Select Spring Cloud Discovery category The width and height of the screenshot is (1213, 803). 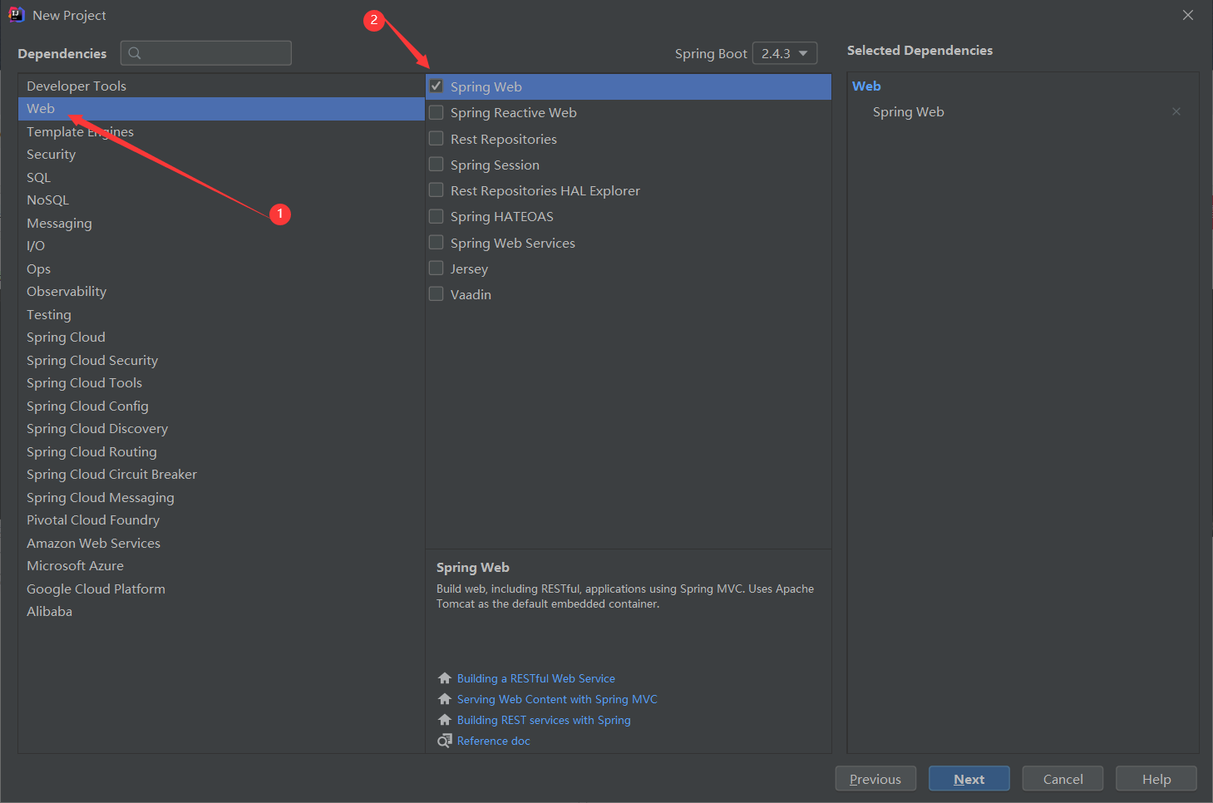coord(221,429)
